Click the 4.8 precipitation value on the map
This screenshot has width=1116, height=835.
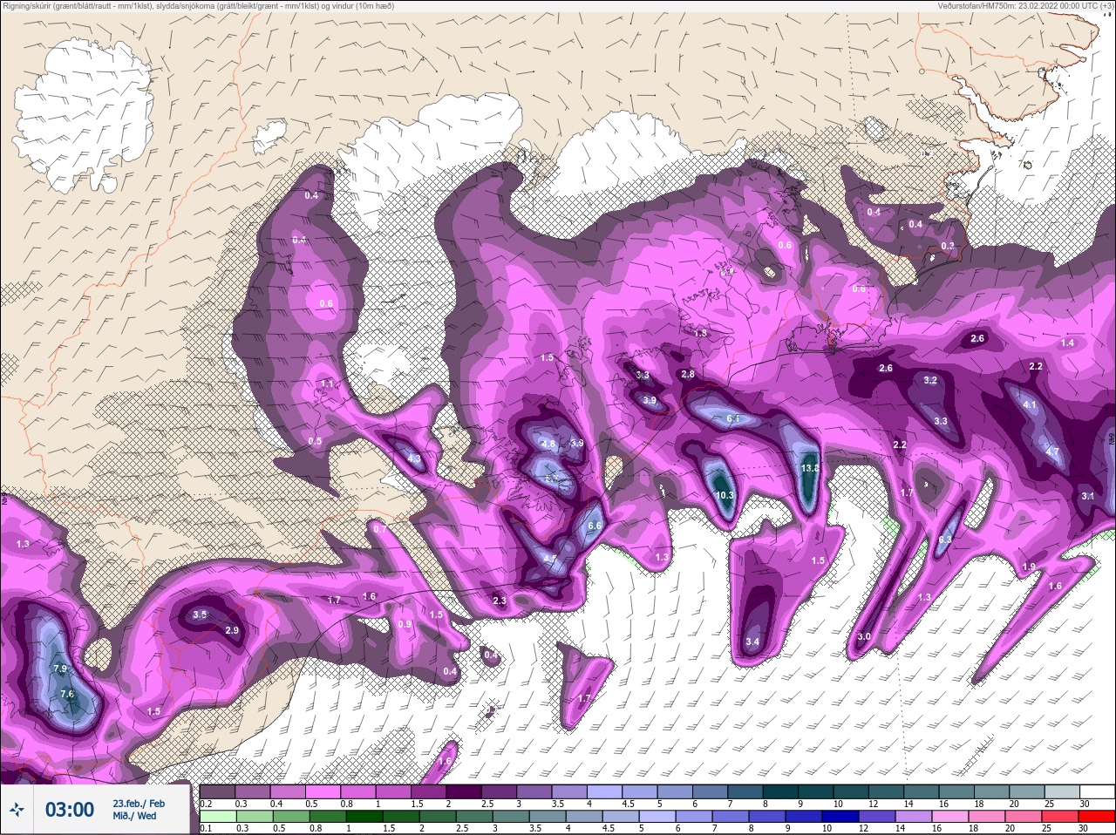click(548, 444)
